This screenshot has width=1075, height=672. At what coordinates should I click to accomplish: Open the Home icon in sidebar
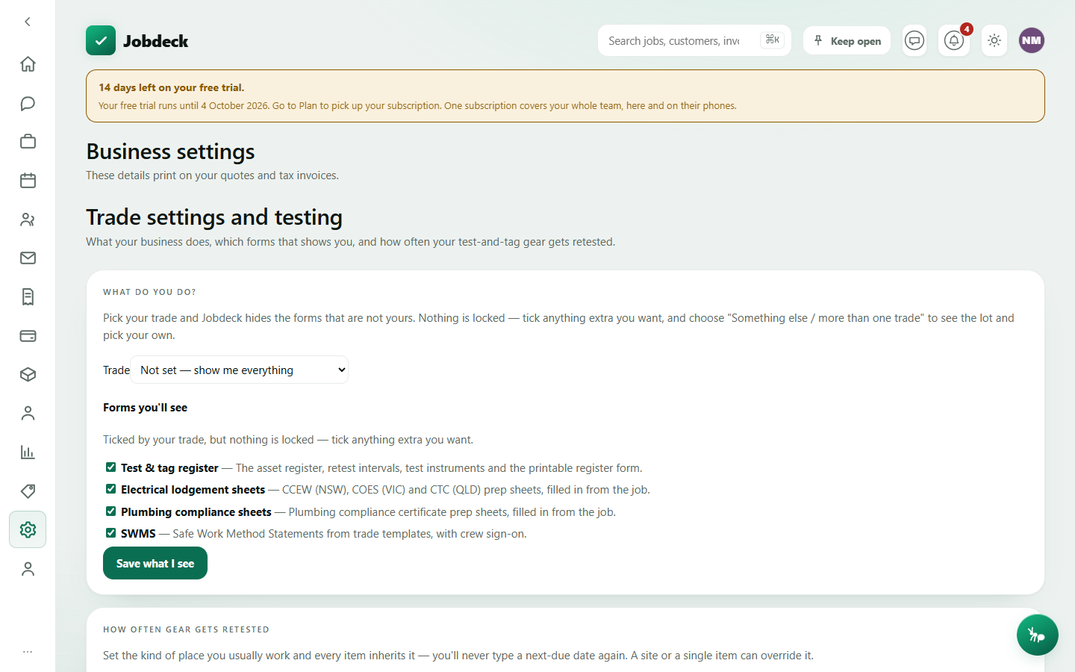[28, 64]
